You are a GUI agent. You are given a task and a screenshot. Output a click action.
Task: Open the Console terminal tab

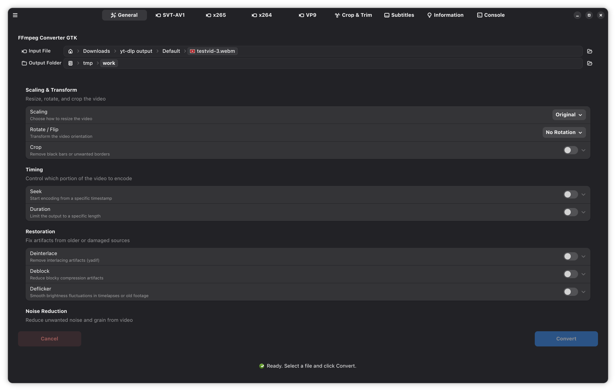tap(491, 15)
